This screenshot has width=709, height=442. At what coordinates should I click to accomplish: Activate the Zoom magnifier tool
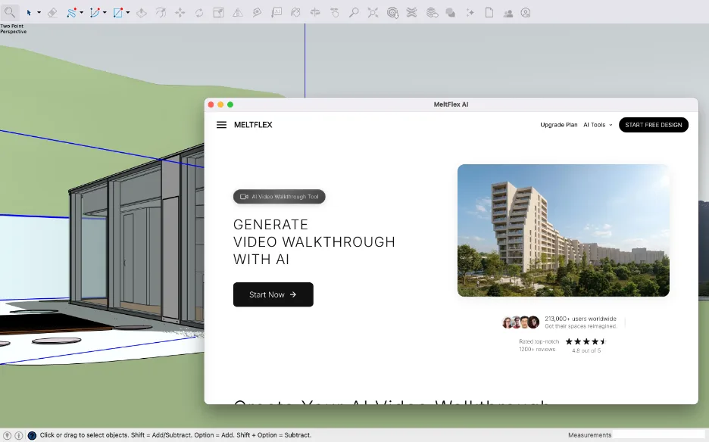[x=354, y=13]
